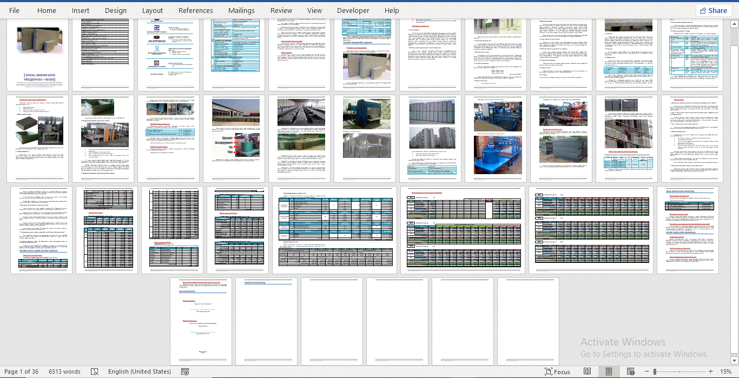Open the Help tab
Image resolution: width=739 pixels, height=378 pixels.
point(392,10)
